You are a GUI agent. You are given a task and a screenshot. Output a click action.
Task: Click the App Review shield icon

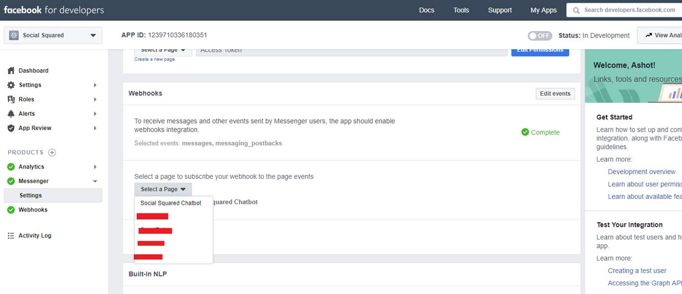tap(11, 128)
